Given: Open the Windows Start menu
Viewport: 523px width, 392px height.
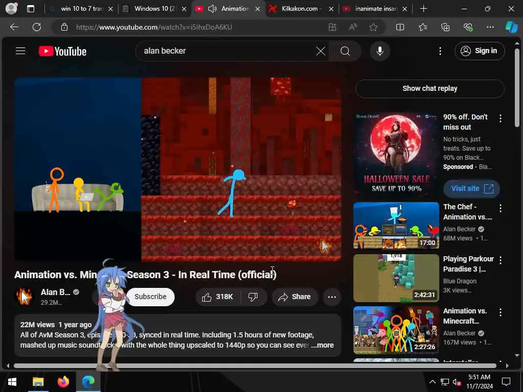Looking at the screenshot, I should tap(12, 381).
